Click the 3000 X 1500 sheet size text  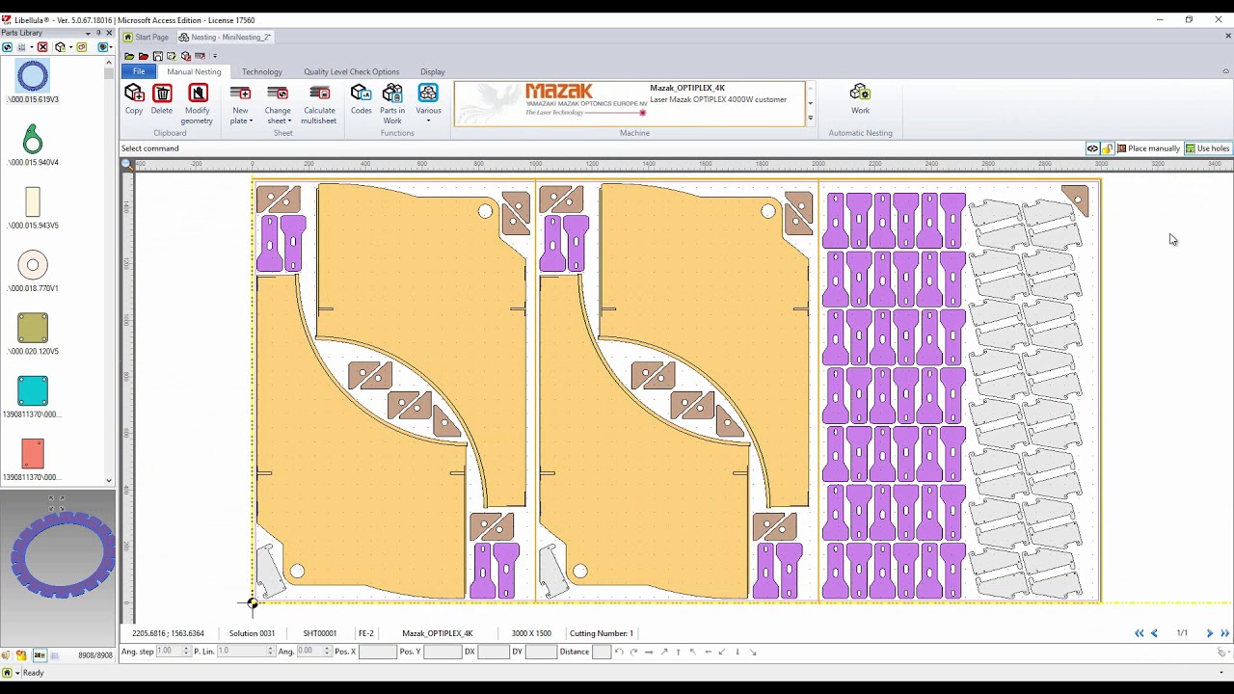click(531, 633)
